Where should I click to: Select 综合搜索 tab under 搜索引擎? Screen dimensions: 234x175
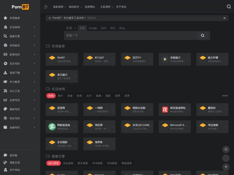pos(69,163)
